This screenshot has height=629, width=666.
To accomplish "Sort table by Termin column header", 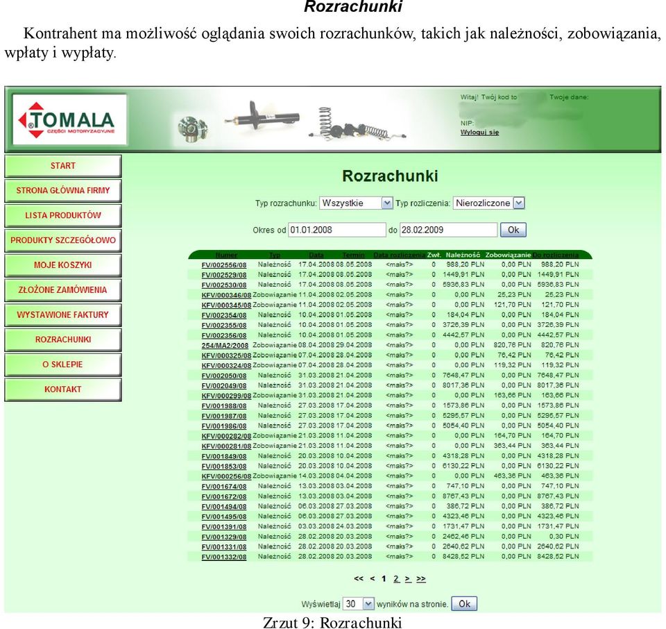I will [x=353, y=255].
